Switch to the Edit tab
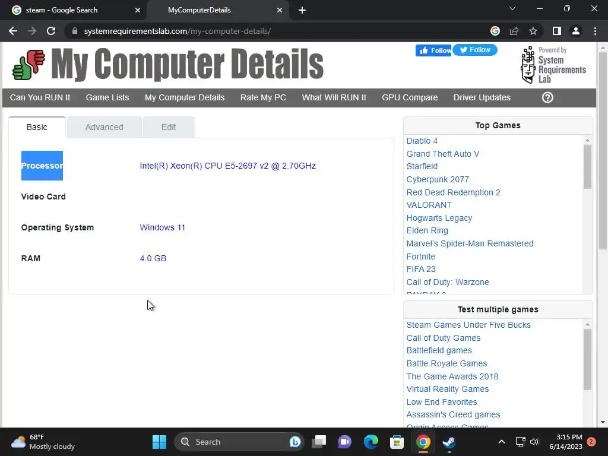 pyautogui.click(x=169, y=127)
